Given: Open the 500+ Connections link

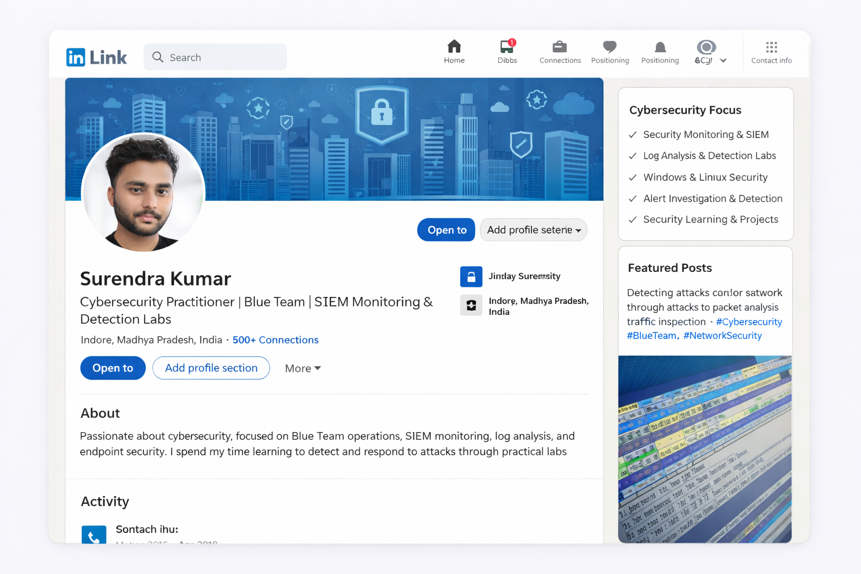Looking at the screenshot, I should coord(275,340).
